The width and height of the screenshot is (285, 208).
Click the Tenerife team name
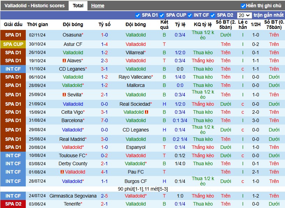72,204
